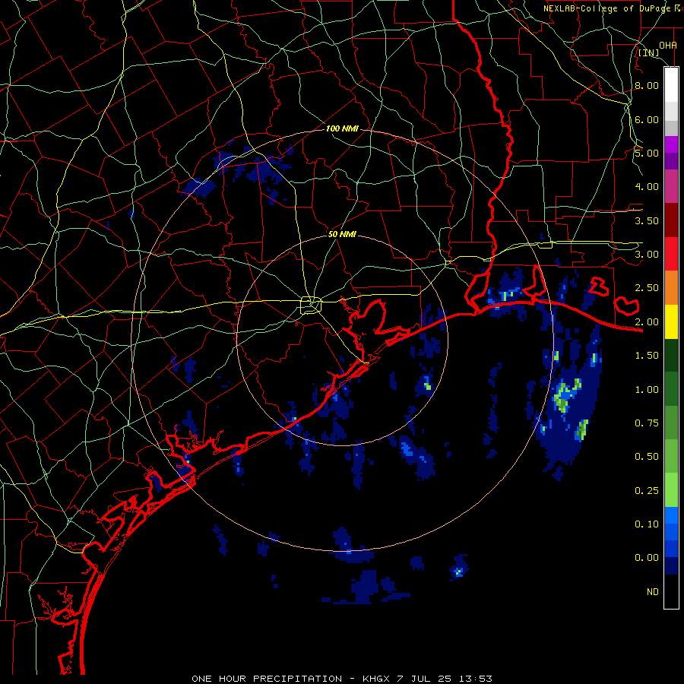Click the 4.00 legend value
Screen dimensions: 684x684
(x=647, y=187)
